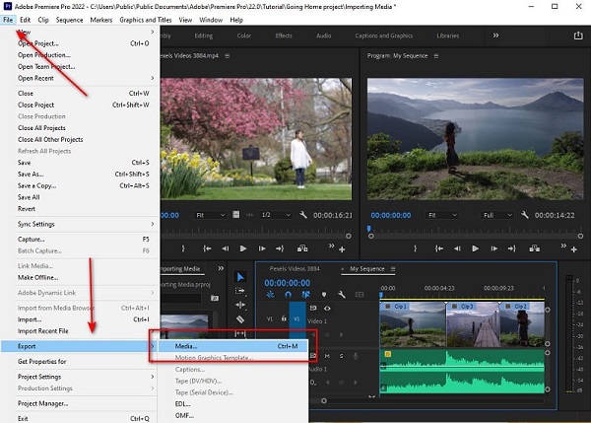Screen dimensions: 591x423
Task: Open Source monitor wrench settings
Action: 303,215
